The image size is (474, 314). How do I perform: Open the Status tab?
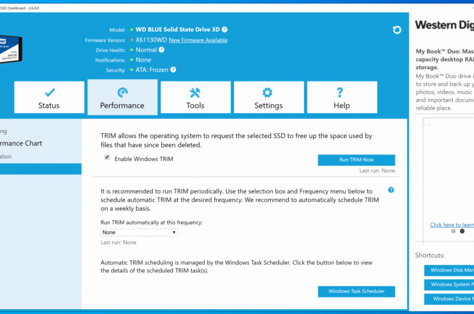click(x=49, y=97)
